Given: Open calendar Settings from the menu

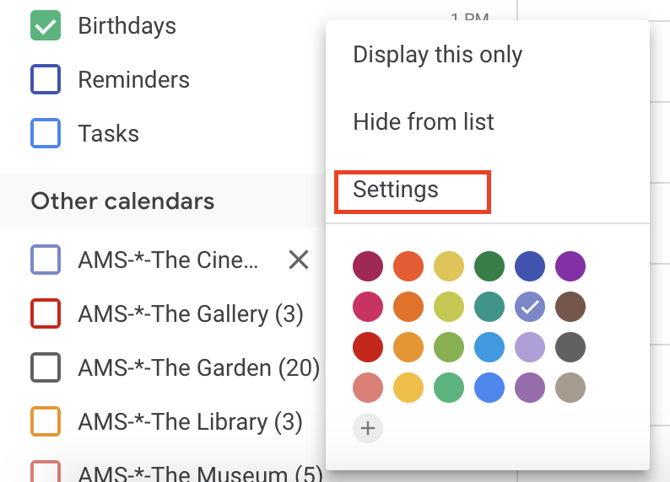Looking at the screenshot, I should point(396,190).
